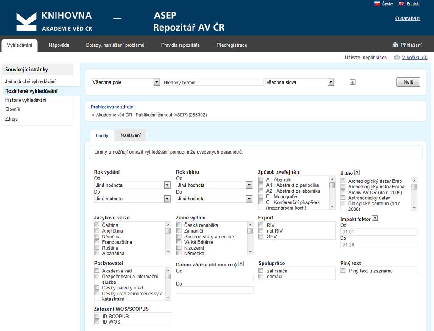Image resolution: width=434 pixels, height=331 pixels.
Task: Click the Přihlášení login link
Action: [x=411, y=45]
